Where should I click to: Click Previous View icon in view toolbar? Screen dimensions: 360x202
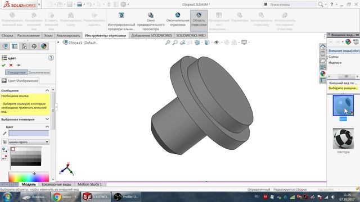[182, 43]
